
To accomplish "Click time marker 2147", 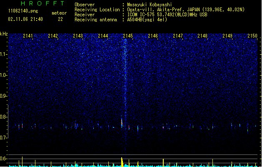I will (178, 35).
